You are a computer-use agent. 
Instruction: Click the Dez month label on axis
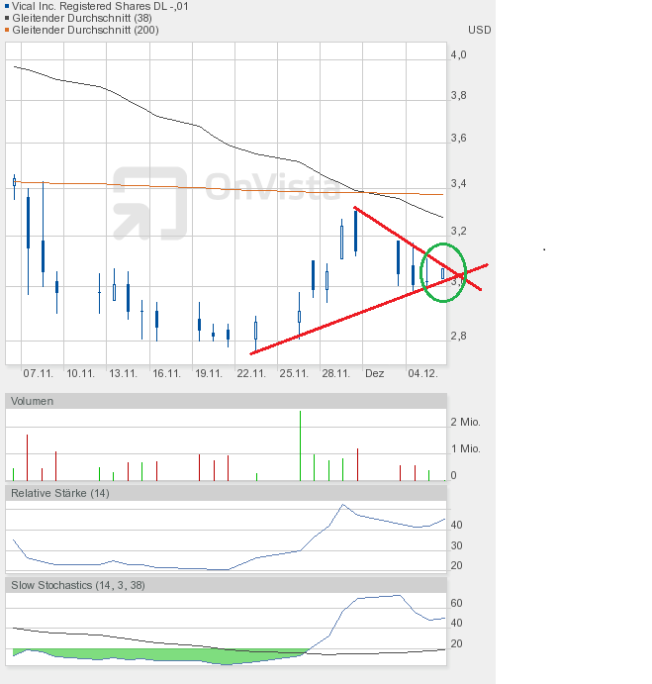click(x=374, y=373)
